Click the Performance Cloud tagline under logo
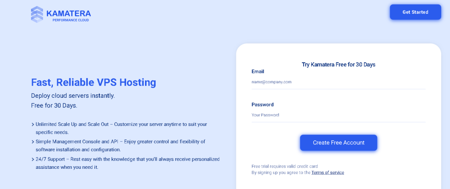The height and width of the screenshot is (189, 450). tap(70, 20)
